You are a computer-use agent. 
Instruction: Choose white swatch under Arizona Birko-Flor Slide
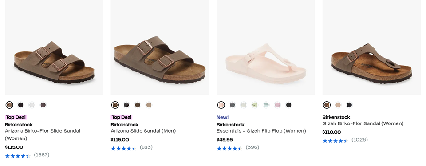pos(32,105)
